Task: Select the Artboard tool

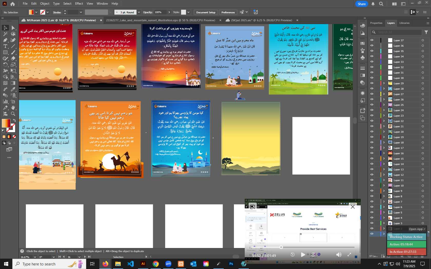Action: click(x=13, y=101)
